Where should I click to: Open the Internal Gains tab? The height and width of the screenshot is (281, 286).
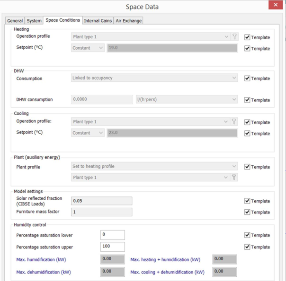tap(98, 21)
